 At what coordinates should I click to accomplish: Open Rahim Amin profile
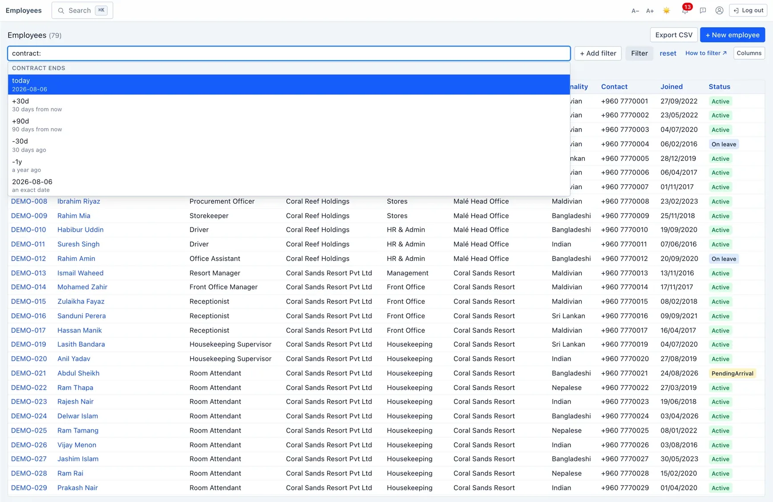click(76, 259)
